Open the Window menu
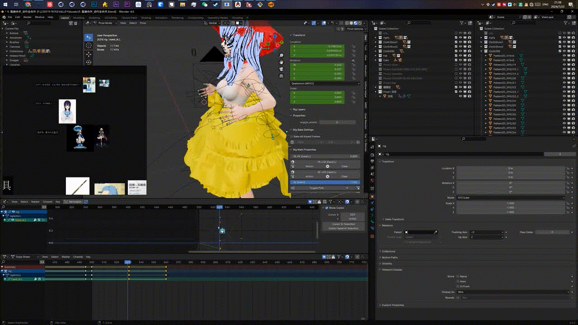Image resolution: width=578 pixels, height=325 pixels. pyautogui.click(x=40, y=17)
